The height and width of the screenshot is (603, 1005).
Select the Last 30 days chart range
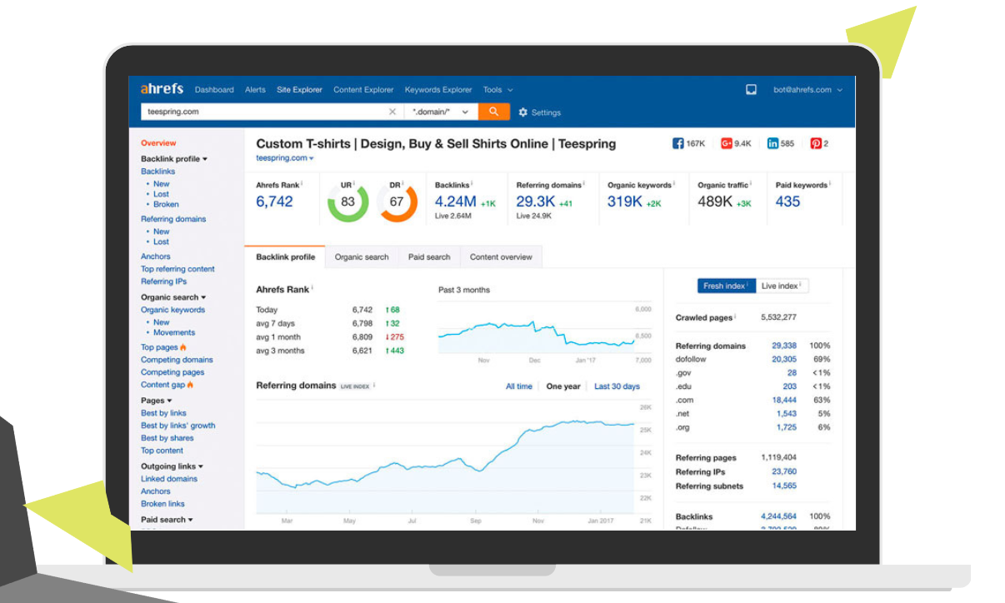(617, 386)
